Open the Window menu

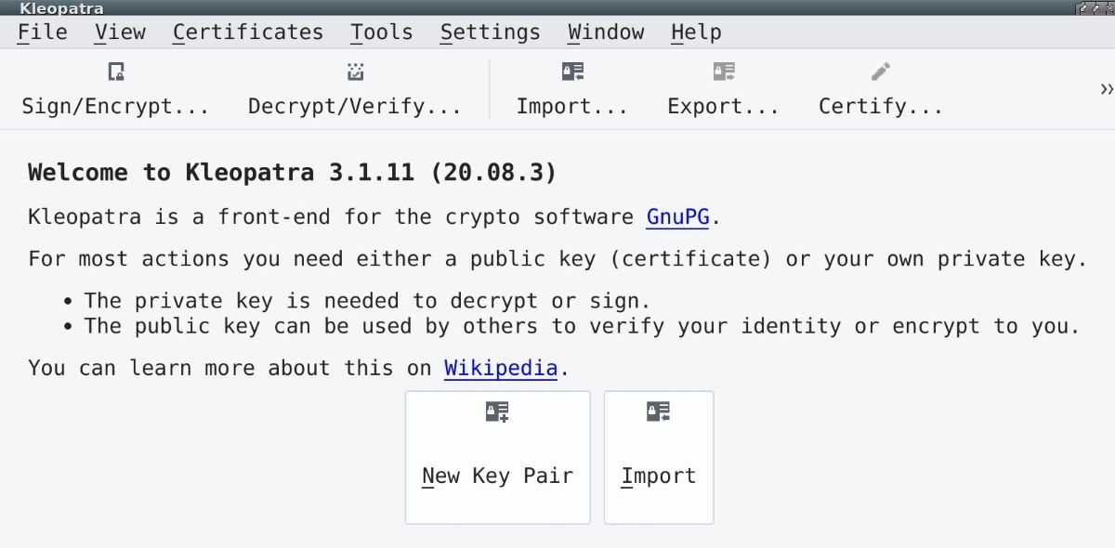pyautogui.click(x=606, y=33)
